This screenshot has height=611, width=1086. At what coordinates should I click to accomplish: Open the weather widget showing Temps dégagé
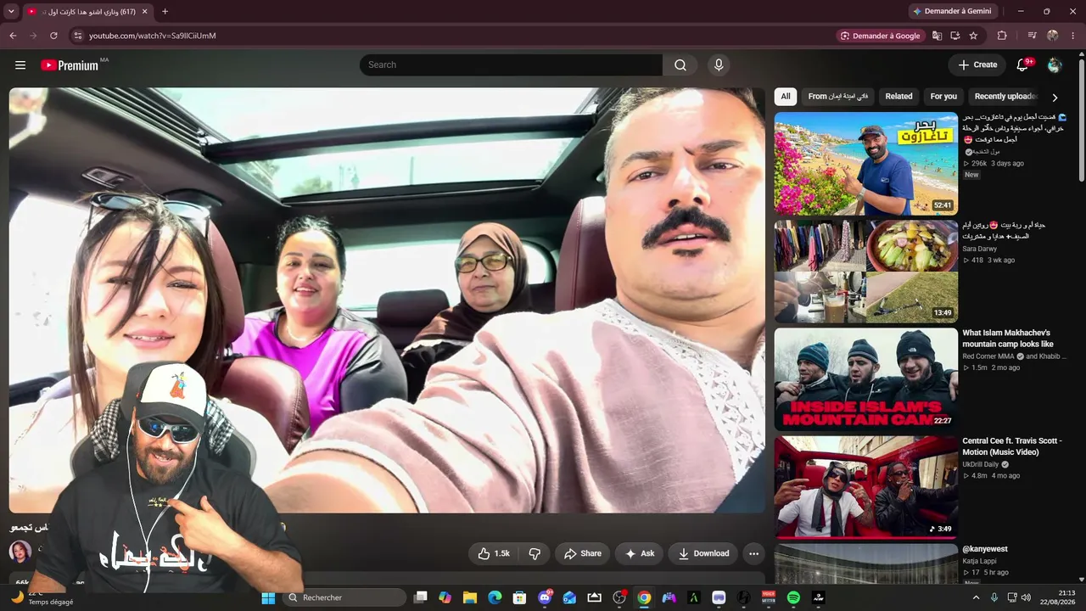(41, 597)
